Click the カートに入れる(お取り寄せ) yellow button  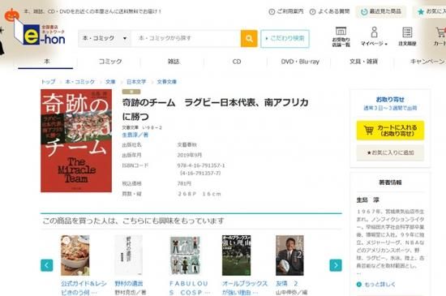click(390, 131)
